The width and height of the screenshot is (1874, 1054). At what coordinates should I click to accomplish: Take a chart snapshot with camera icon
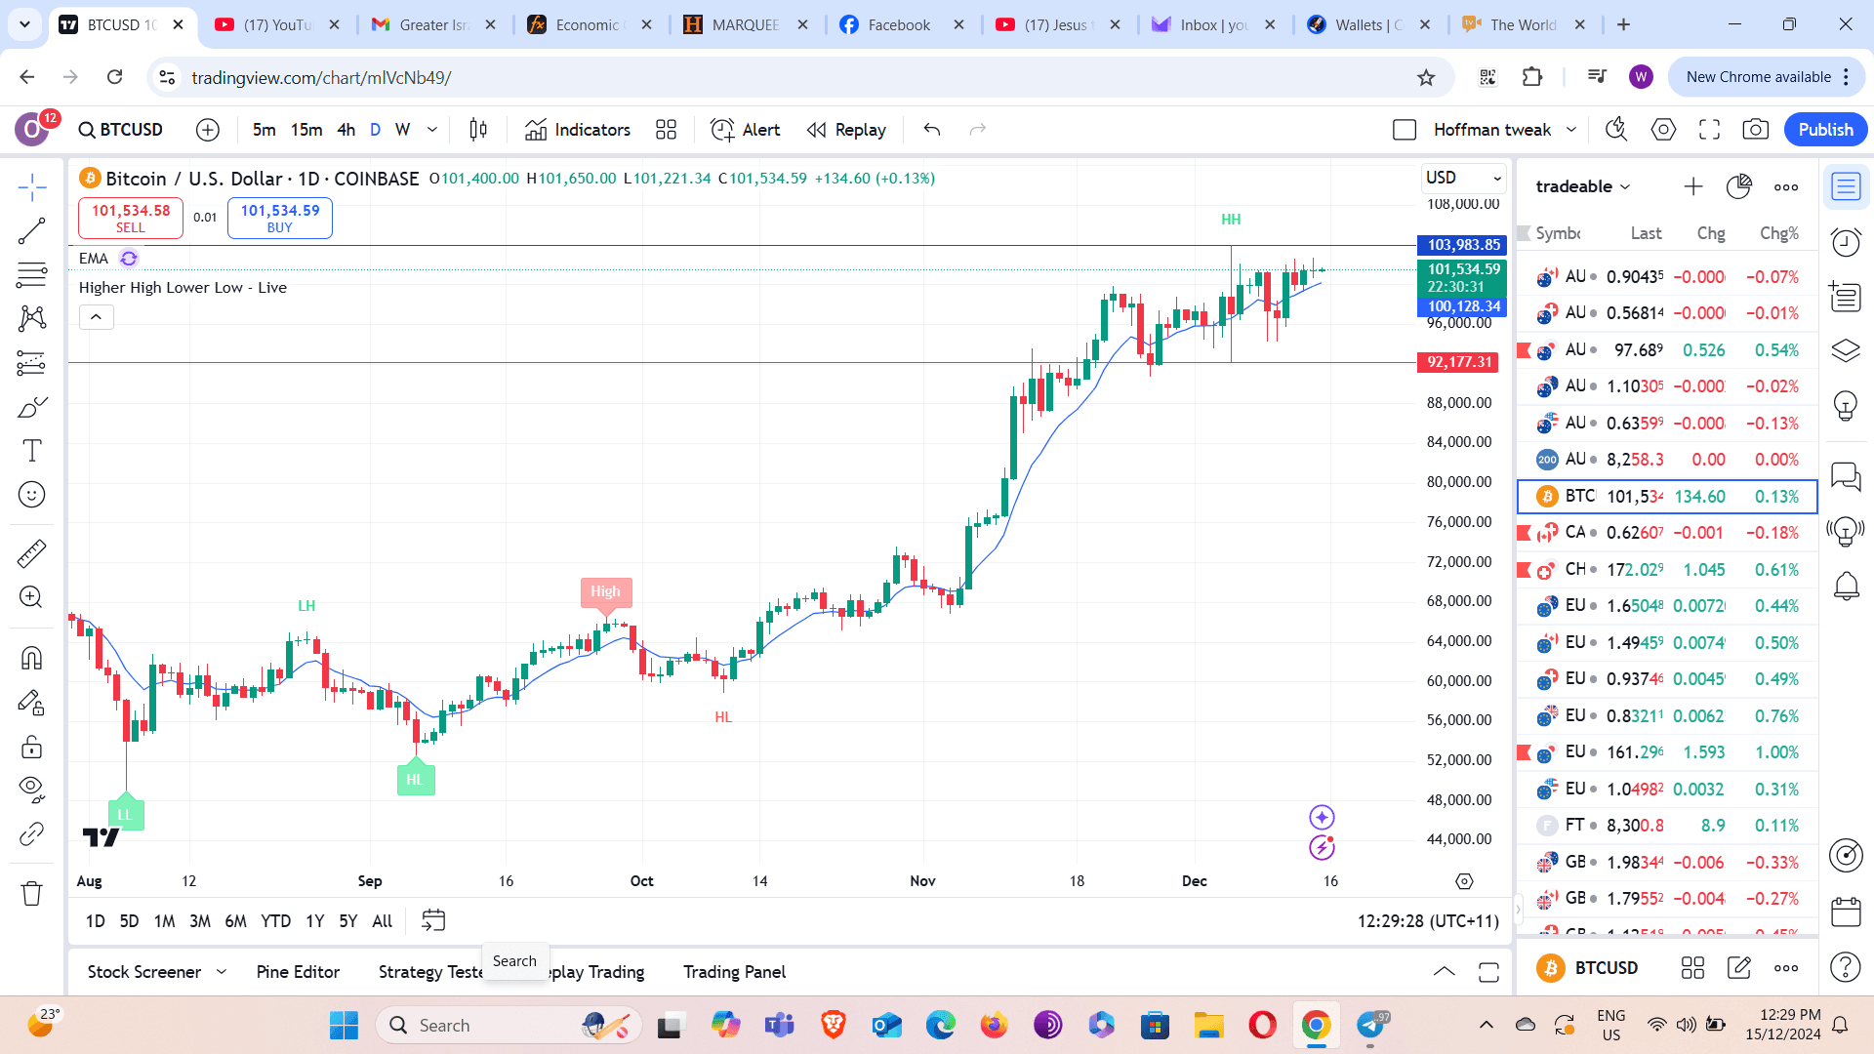pos(1756,130)
